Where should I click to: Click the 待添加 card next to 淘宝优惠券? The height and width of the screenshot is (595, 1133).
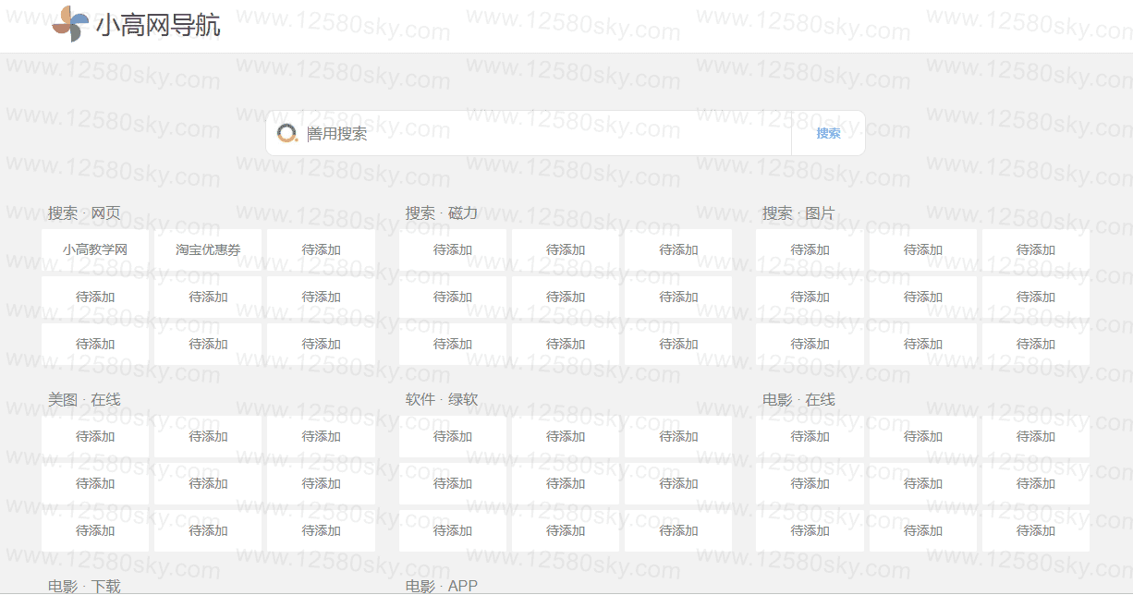pos(322,249)
